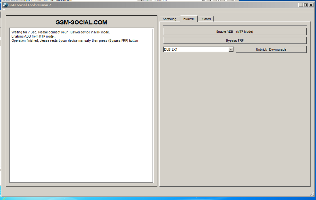Select the Huawei tab
Viewport: 316px width, 200px height.
click(x=189, y=19)
